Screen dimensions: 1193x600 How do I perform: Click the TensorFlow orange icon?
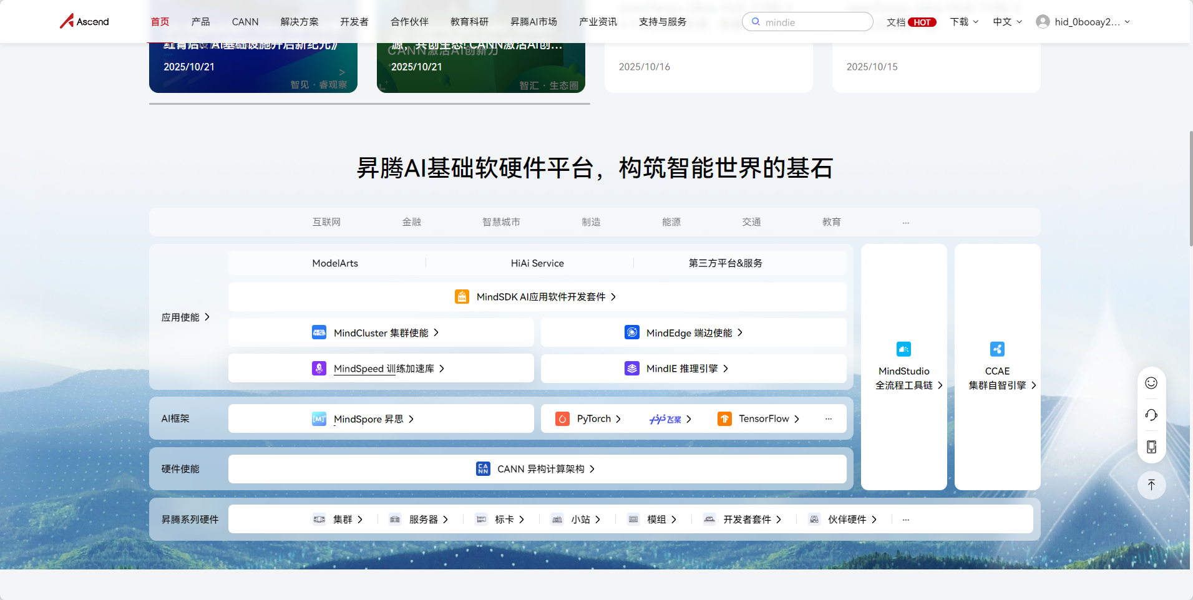pos(724,419)
